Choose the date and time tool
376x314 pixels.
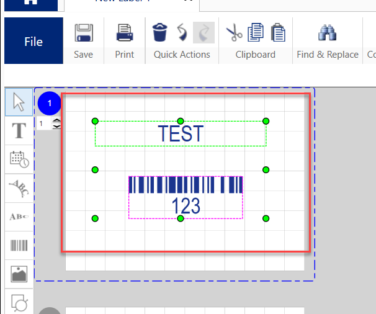(19, 159)
